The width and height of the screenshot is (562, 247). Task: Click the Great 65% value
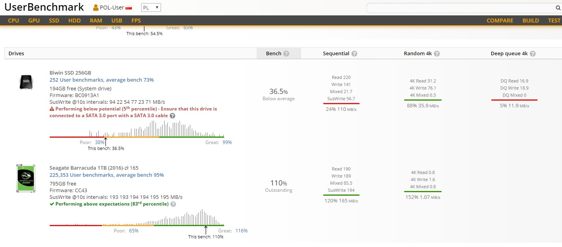click(188, 28)
